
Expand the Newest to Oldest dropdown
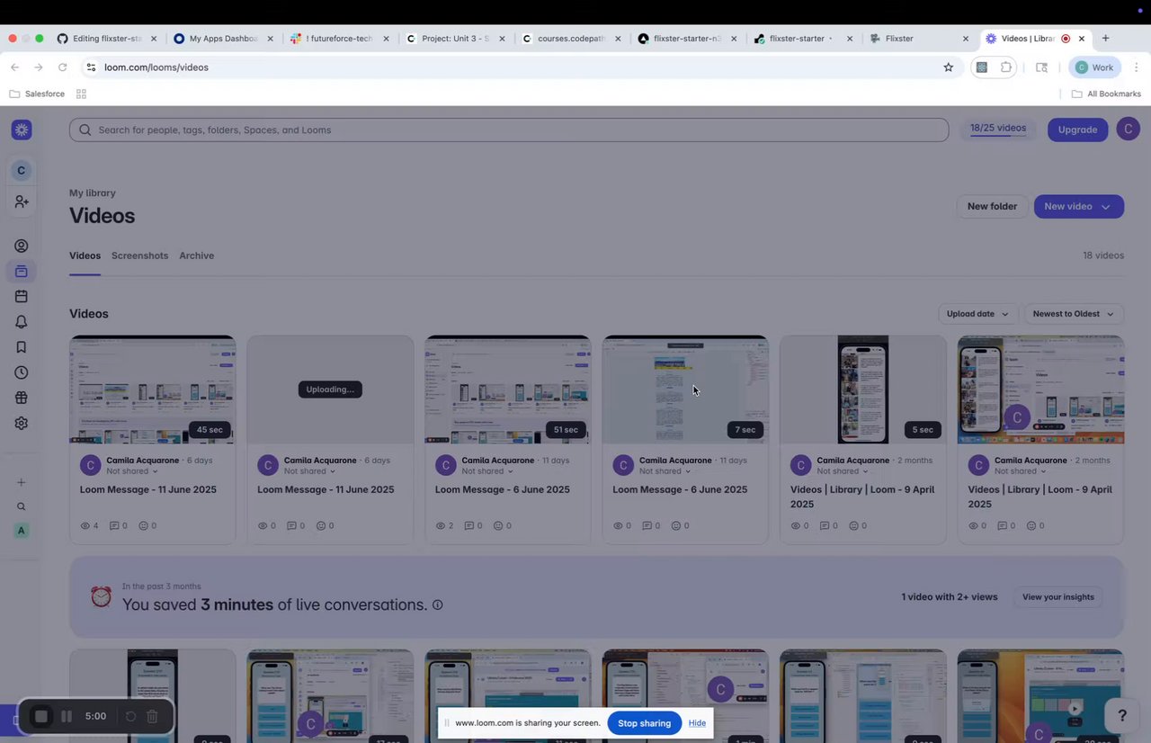1074,314
